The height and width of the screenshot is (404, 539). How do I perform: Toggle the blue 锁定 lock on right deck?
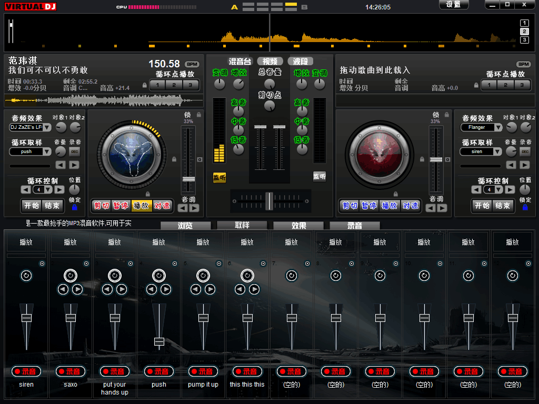pos(525,207)
